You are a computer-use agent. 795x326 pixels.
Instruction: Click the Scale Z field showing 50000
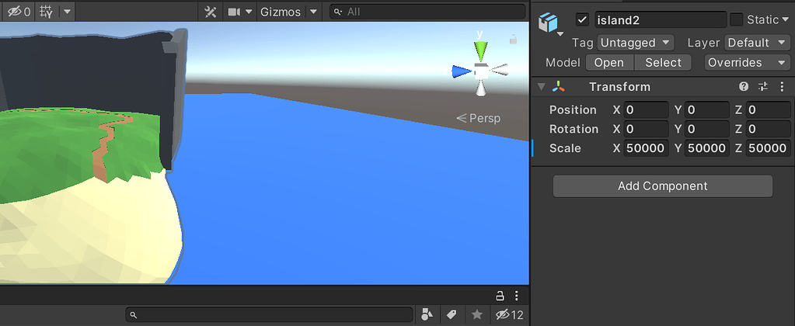768,148
